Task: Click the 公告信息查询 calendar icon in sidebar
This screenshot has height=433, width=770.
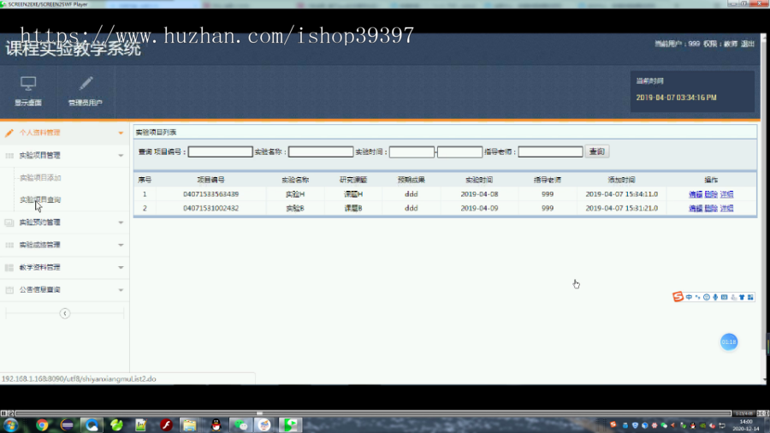Action: (x=9, y=290)
